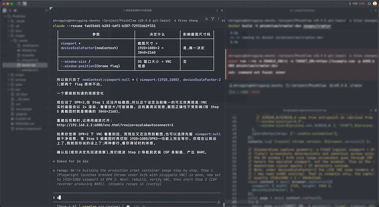
Task: Click the inbox tray icon beside the avatar
Action: [x=369, y=4]
